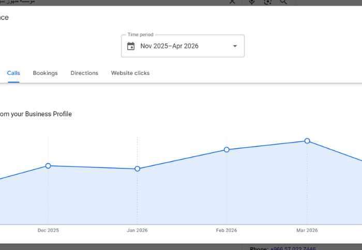Click the Dec 2025 data point
362x250 pixels.
pos(48,166)
